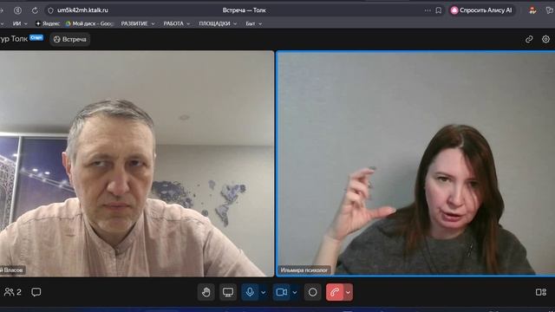555x312 pixels.
Task: Raise hand in the meeting
Action: click(x=206, y=292)
